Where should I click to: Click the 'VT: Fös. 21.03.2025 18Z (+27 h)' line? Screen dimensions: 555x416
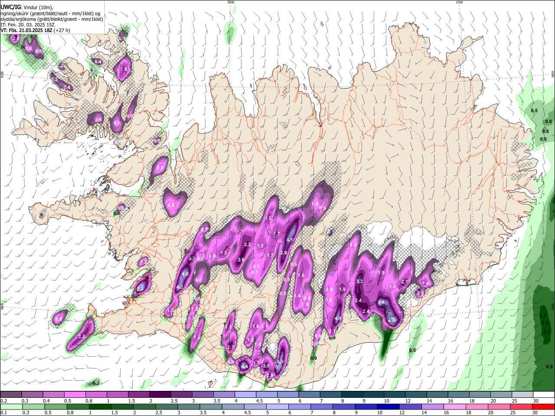coord(36,30)
